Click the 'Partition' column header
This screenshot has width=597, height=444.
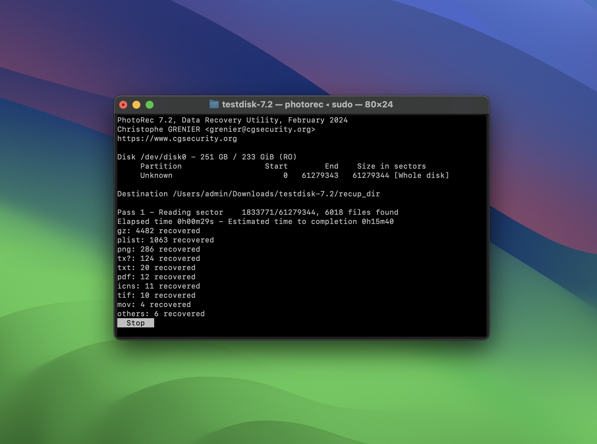pos(161,166)
